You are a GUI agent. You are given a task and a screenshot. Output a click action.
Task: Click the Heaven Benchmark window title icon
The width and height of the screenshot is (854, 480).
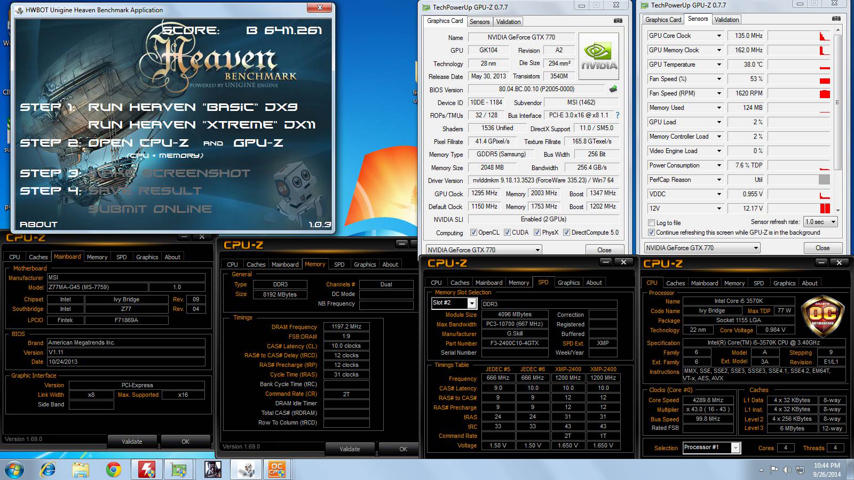[20, 10]
